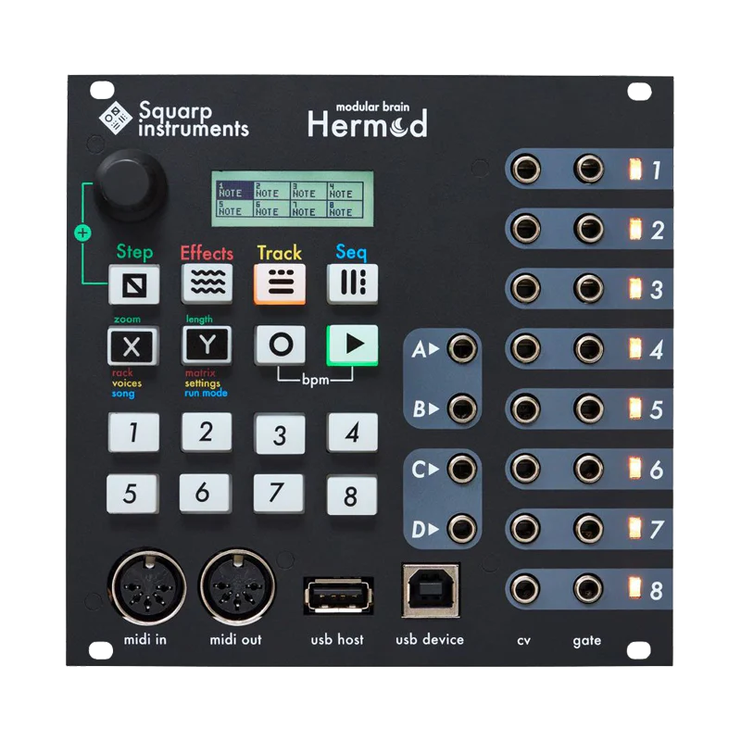The height and width of the screenshot is (741, 741).
Task: Select track pad number 6
Action: tap(205, 493)
